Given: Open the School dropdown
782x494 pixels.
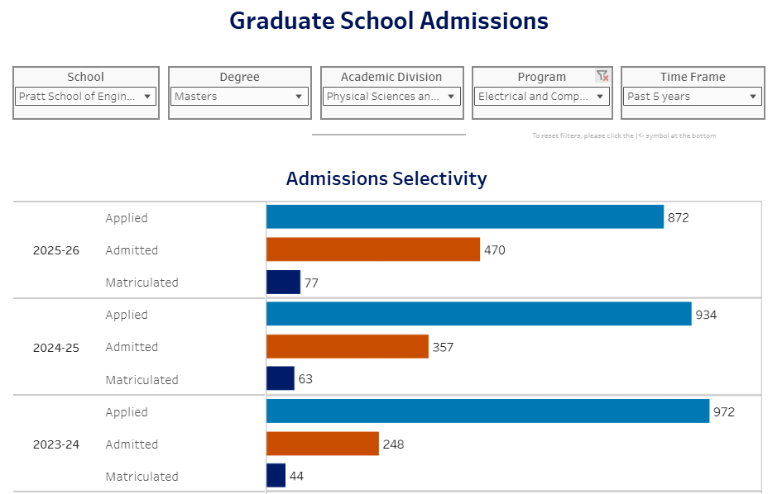Looking at the screenshot, I should coord(86,97).
